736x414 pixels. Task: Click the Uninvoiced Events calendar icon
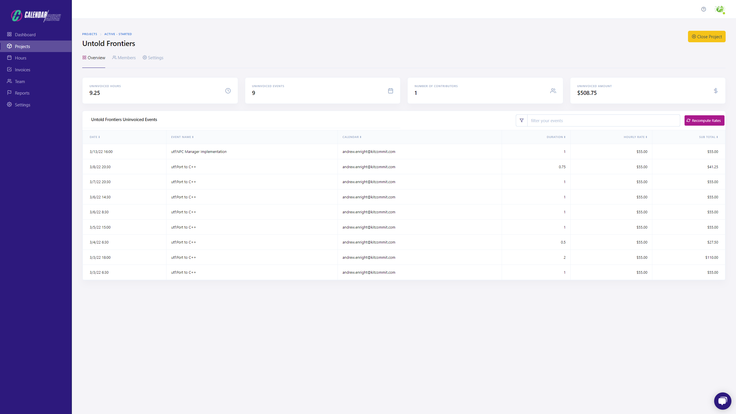click(390, 91)
